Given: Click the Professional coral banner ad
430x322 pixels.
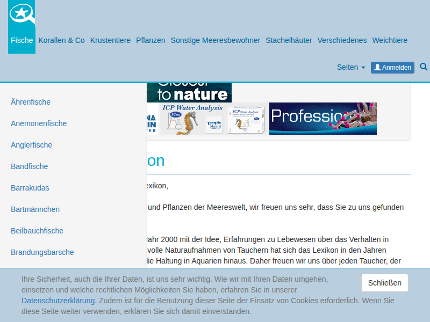Looking at the screenshot, I should coord(322,119).
